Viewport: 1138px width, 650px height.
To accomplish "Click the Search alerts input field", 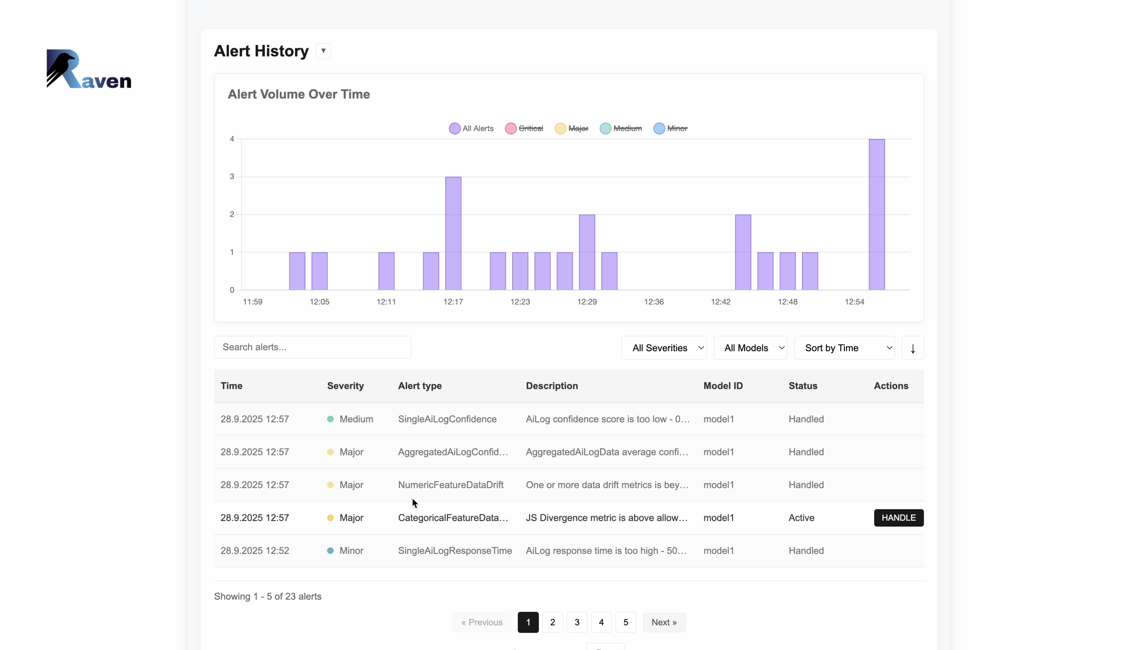I will (x=313, y=347).
